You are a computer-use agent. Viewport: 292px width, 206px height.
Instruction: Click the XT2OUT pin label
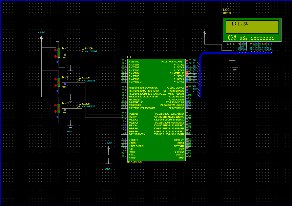click(x=179, y=140)
